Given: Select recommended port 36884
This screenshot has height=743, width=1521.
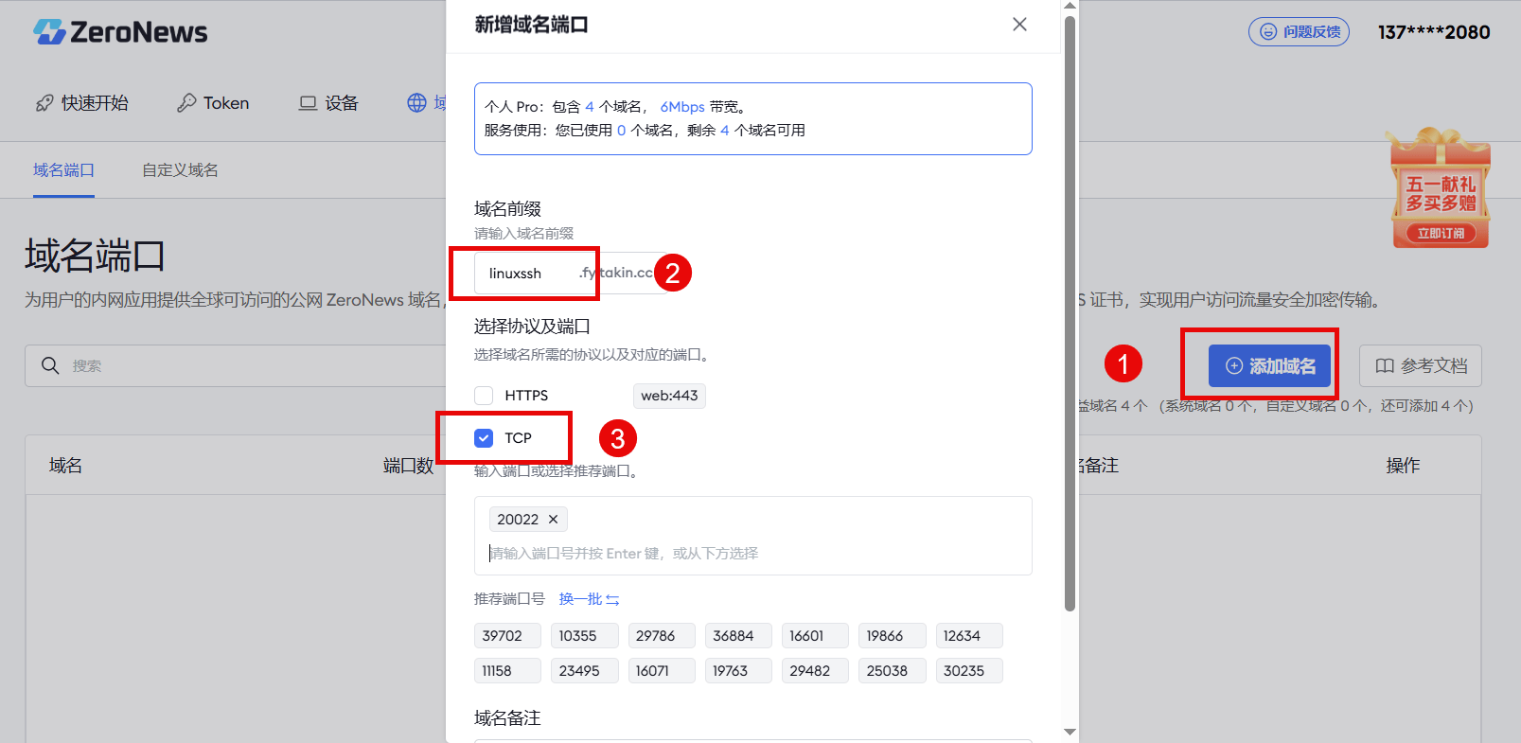Looking at the screenshot, I should point(738,636).
